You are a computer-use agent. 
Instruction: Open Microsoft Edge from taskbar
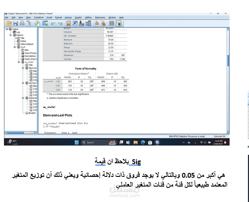(143, 142)
